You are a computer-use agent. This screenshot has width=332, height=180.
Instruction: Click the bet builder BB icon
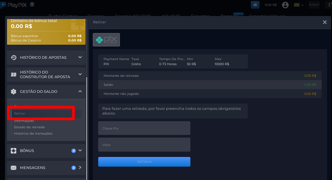[x=14, y=74]
